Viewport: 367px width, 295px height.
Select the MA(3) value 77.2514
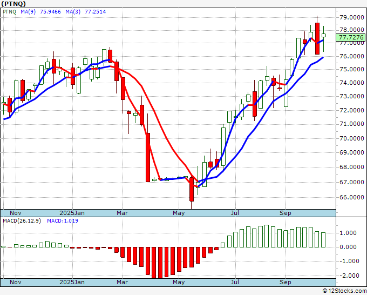[96, 12]
